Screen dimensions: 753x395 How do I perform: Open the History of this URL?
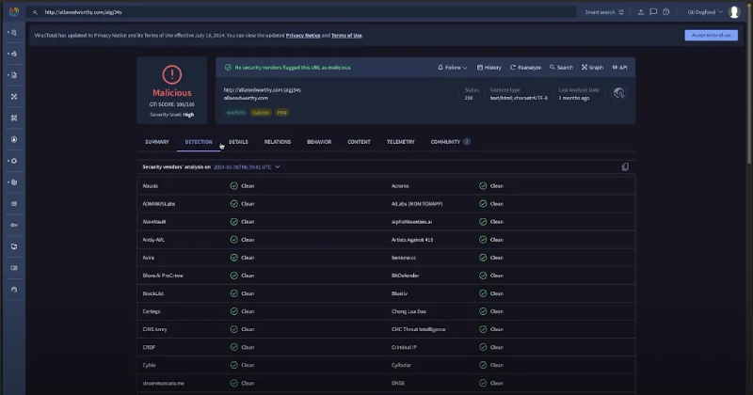pyautogui.click(x=489, y=68)
